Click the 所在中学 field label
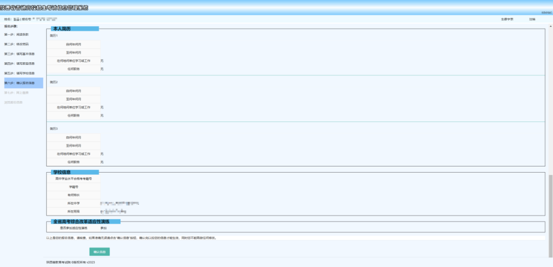The image size is (553, 267). pyautogui.click(x=74, y=203)
